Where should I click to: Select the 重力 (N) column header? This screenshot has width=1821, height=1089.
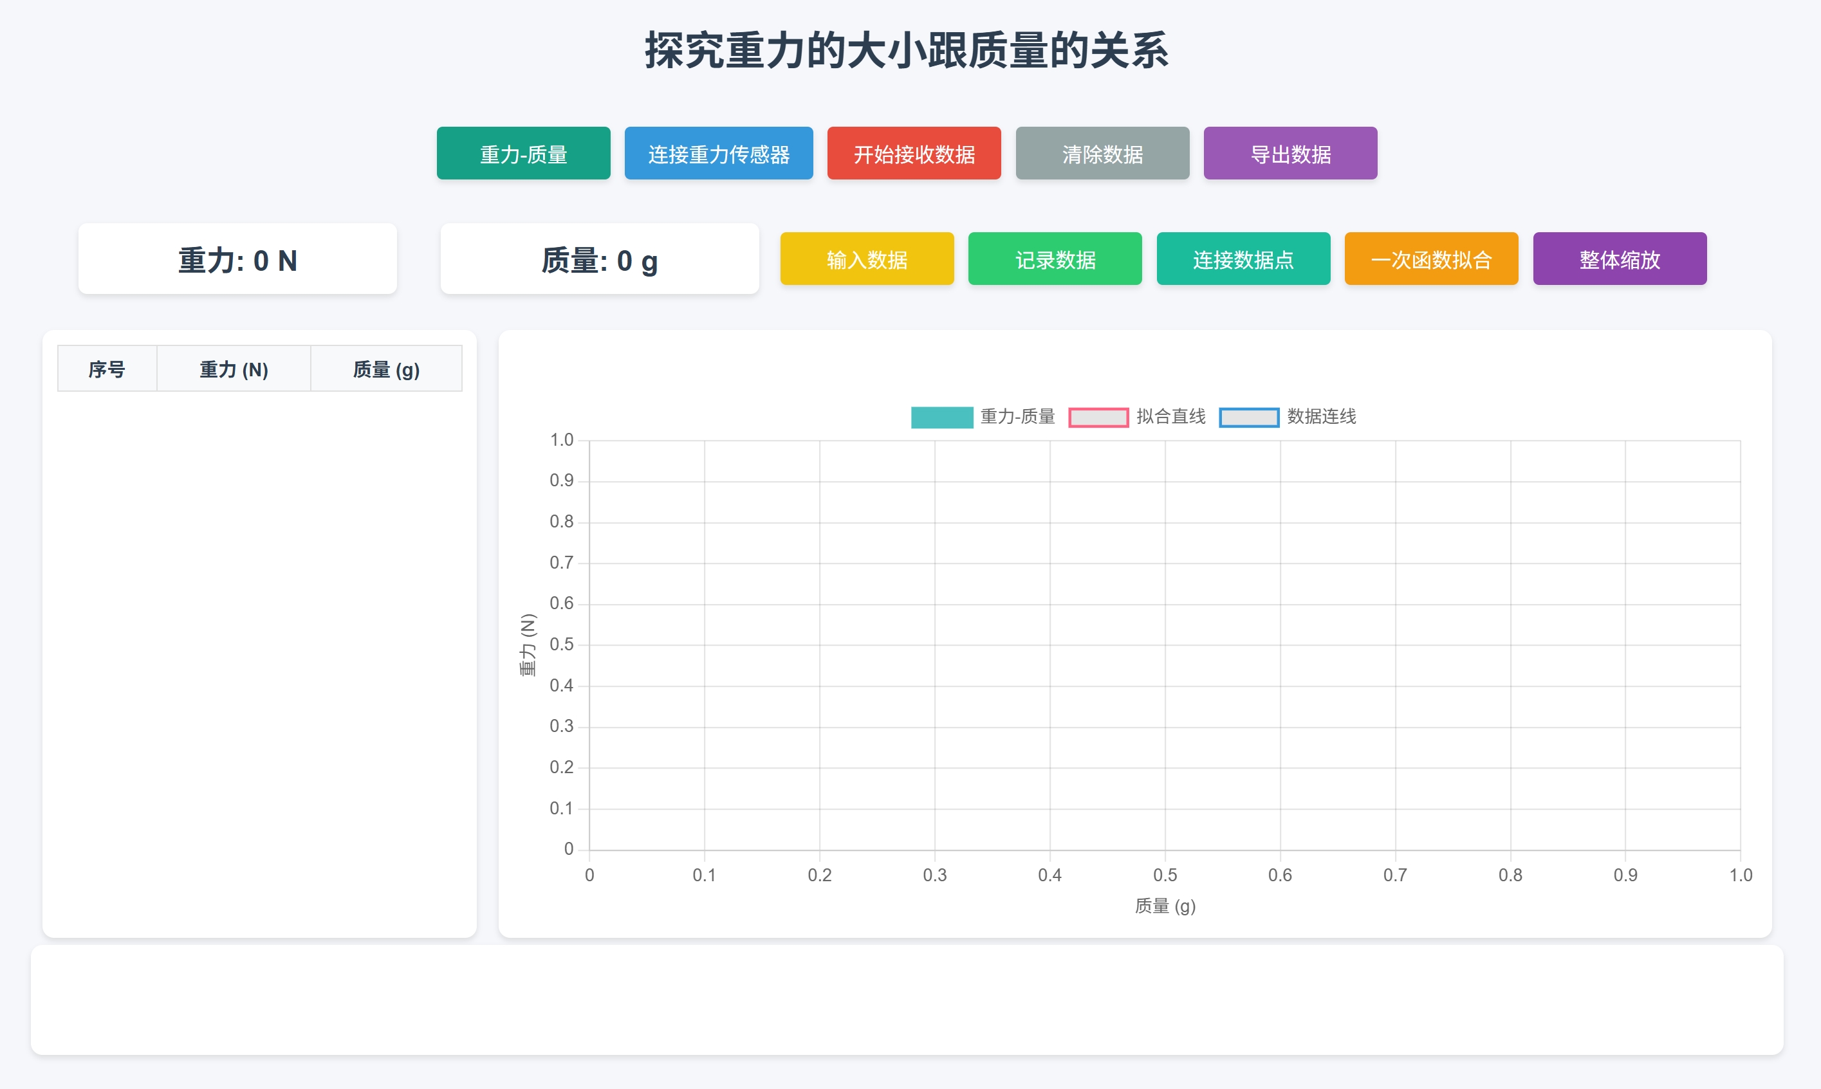point(234,369)
